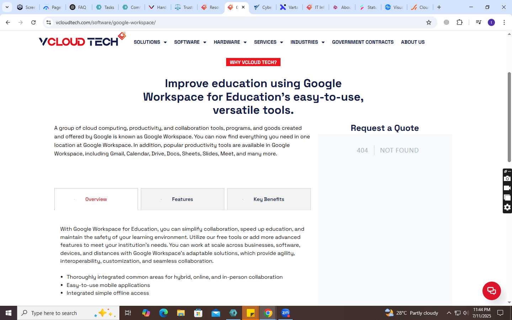The width and height of the screenshot is (512, 320).
Task: Open the tab search dropdown arrow
Action: pyautogui.click(x=7, y=7)
